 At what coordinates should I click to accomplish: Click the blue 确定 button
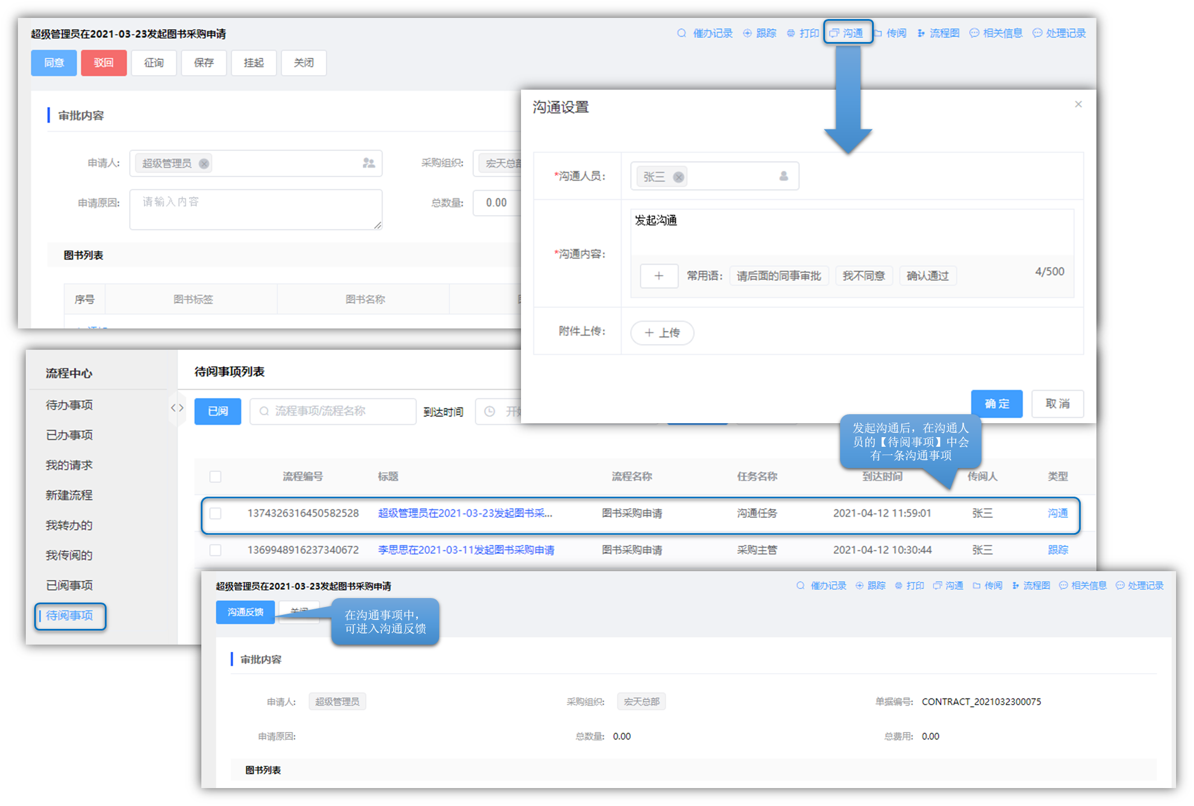click(x=997, y=404)
